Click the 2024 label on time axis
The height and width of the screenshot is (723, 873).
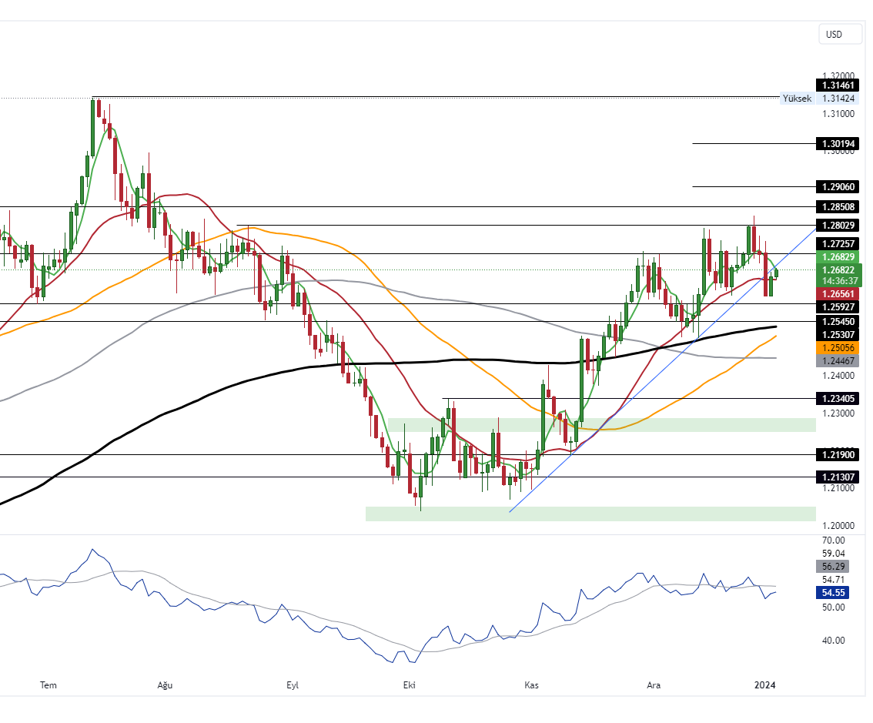pyautogui.click(x=764, y=685)
